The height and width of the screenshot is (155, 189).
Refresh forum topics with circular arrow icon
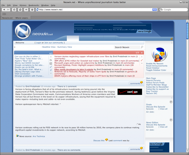[51, 60]
